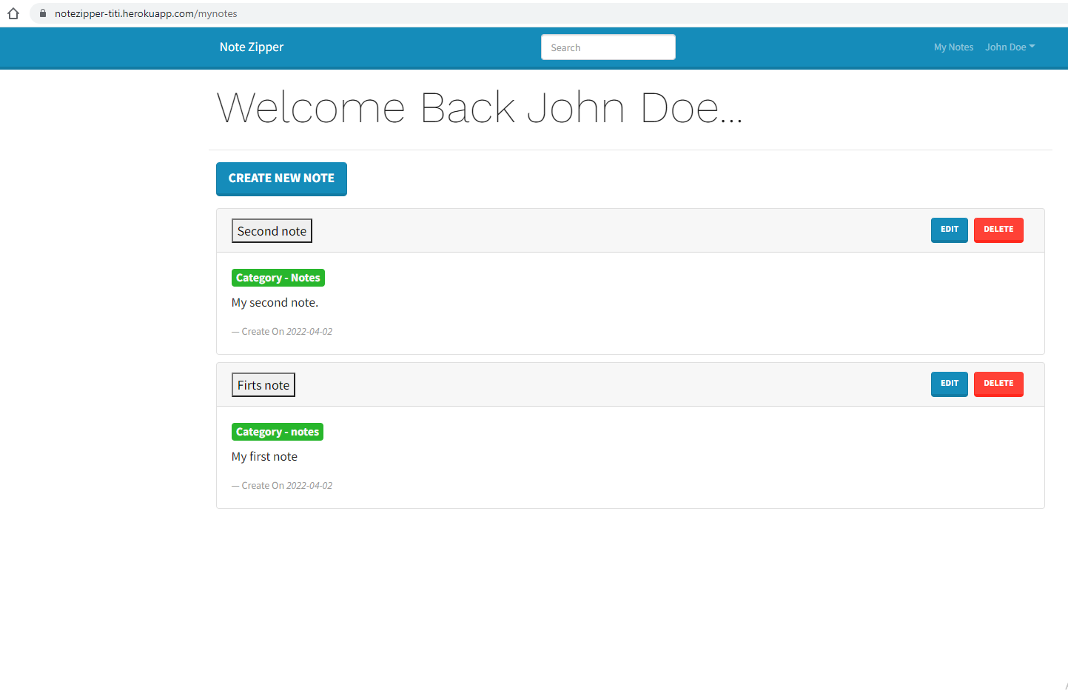Click the padlock icon in address bar
This screenshot has width=1068, height=691.
tap(42, 13)
